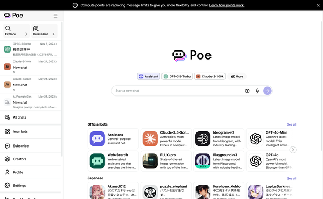Image resolution: width=323 pixels, height=199 pixels.
Task: Click Learn how points work link
Action: [x=227, y=5]
